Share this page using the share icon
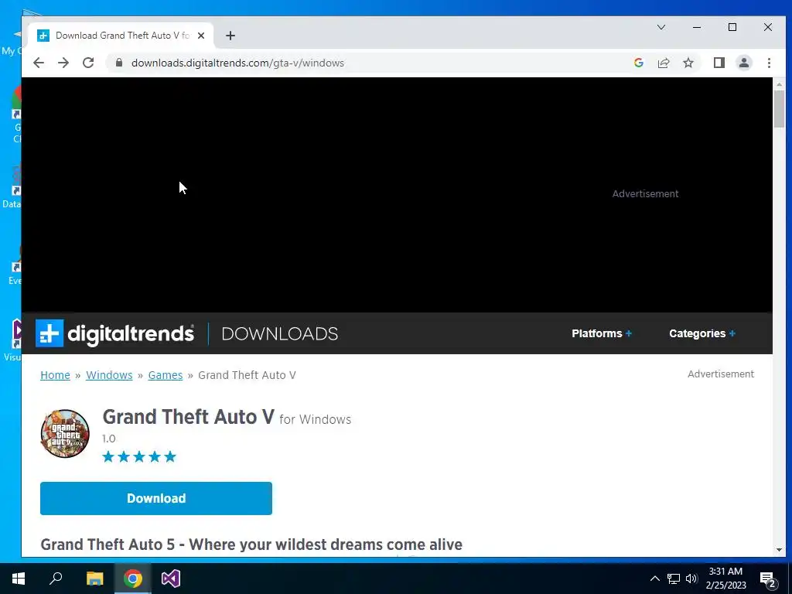The height and width of the screenshot is (594, 792). click(663, 63)
